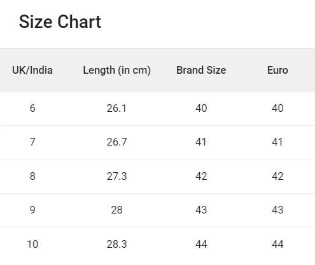Select UK/India size 6 cell

pos(32,108)
